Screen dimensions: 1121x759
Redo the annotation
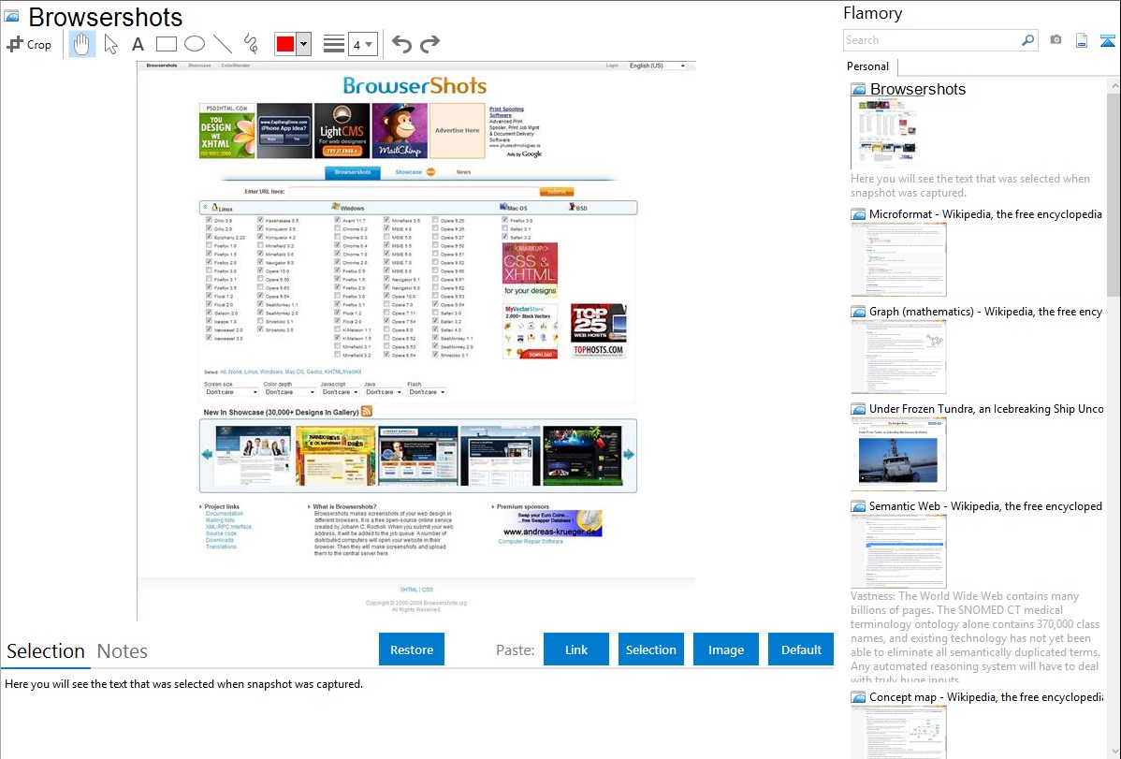click(x=429, y=44)
